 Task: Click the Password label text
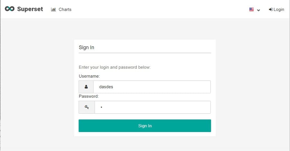(89, 96)
